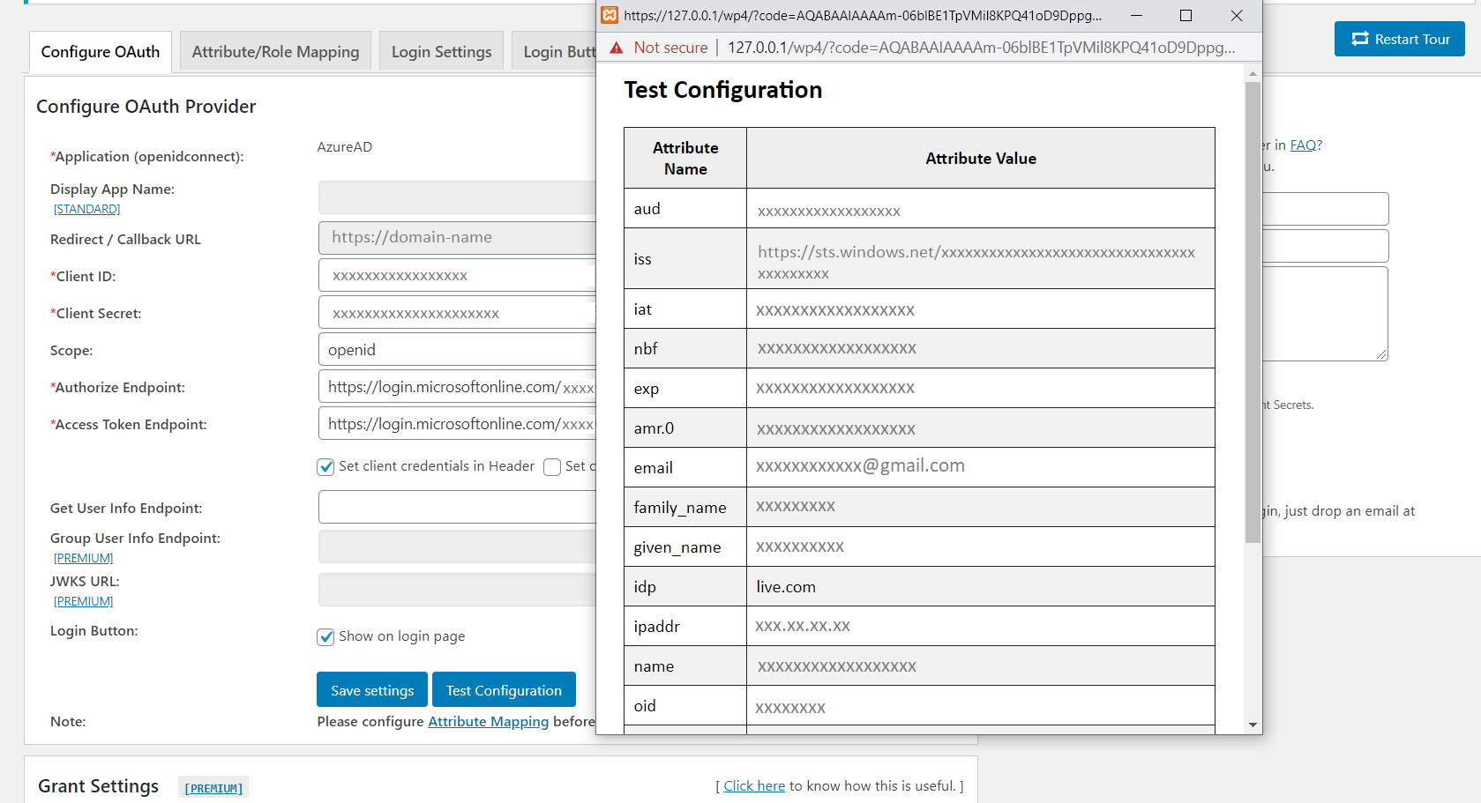Close the Test Configuration popup window
The height and width of the screenshot is (803, 1481).
point(1237,15)
